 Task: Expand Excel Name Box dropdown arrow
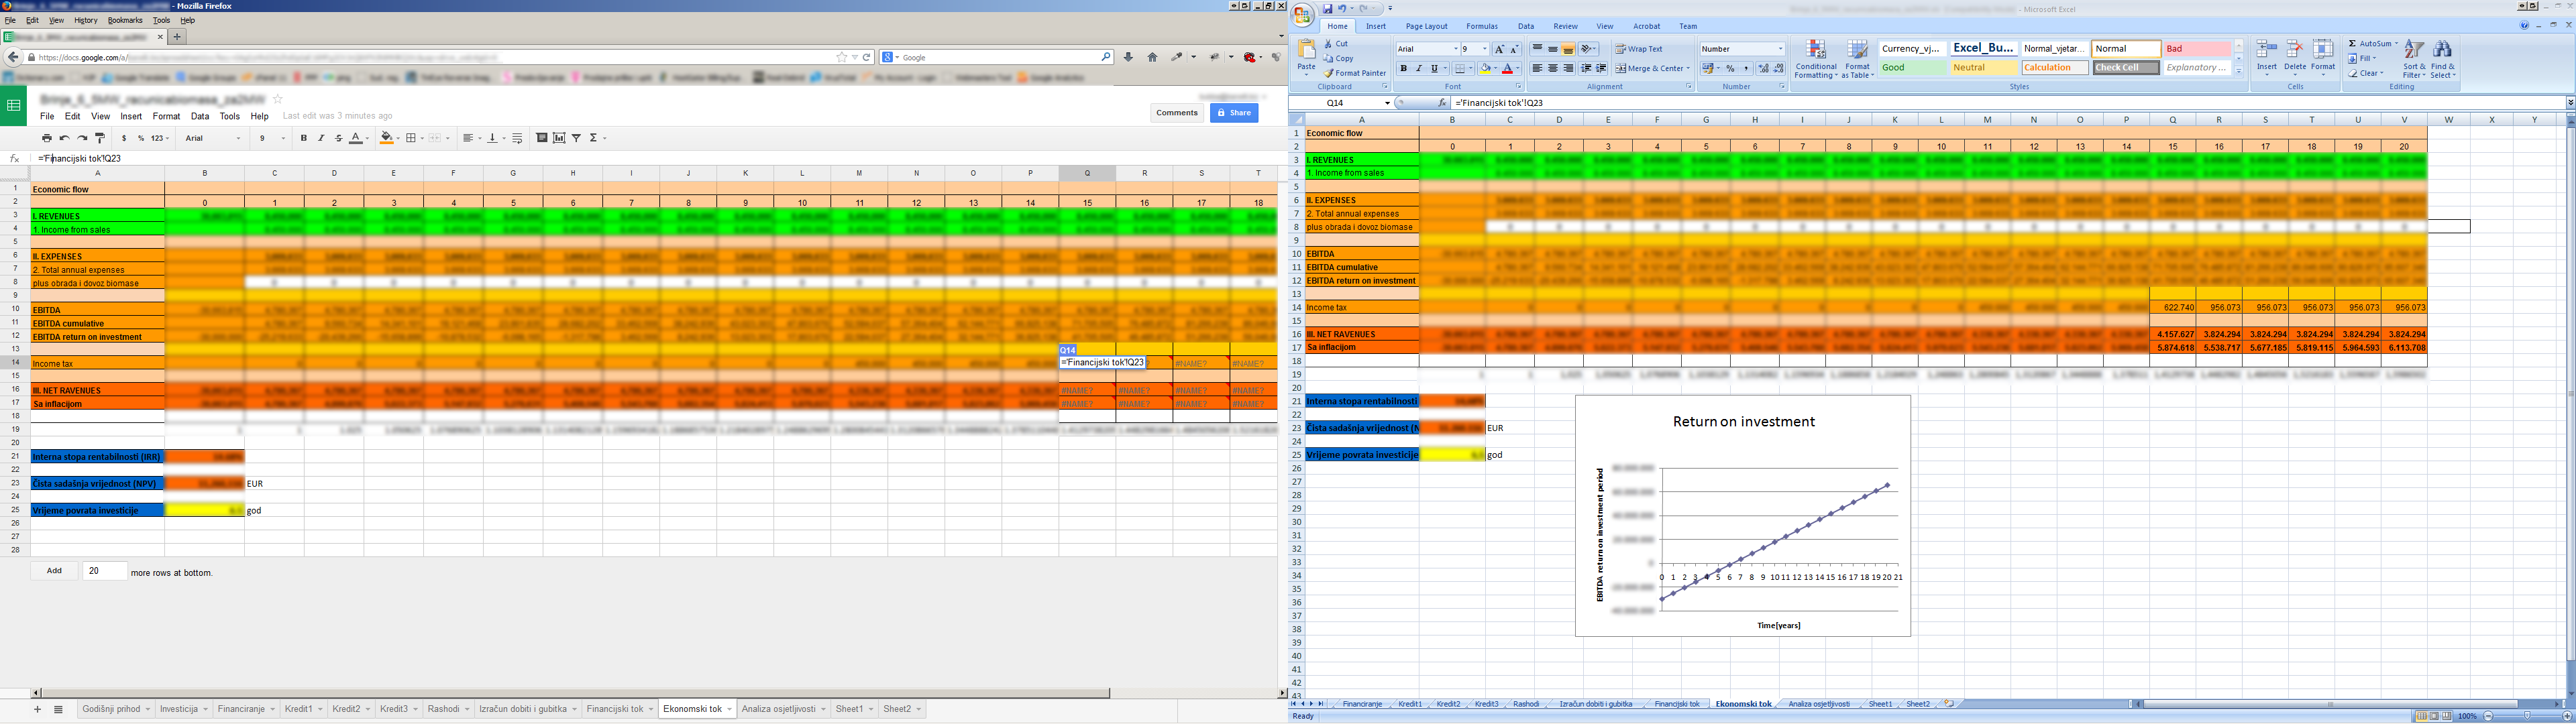click(1386, 103)
